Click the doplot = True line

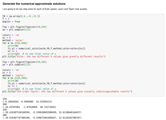[x=11, y=22]
